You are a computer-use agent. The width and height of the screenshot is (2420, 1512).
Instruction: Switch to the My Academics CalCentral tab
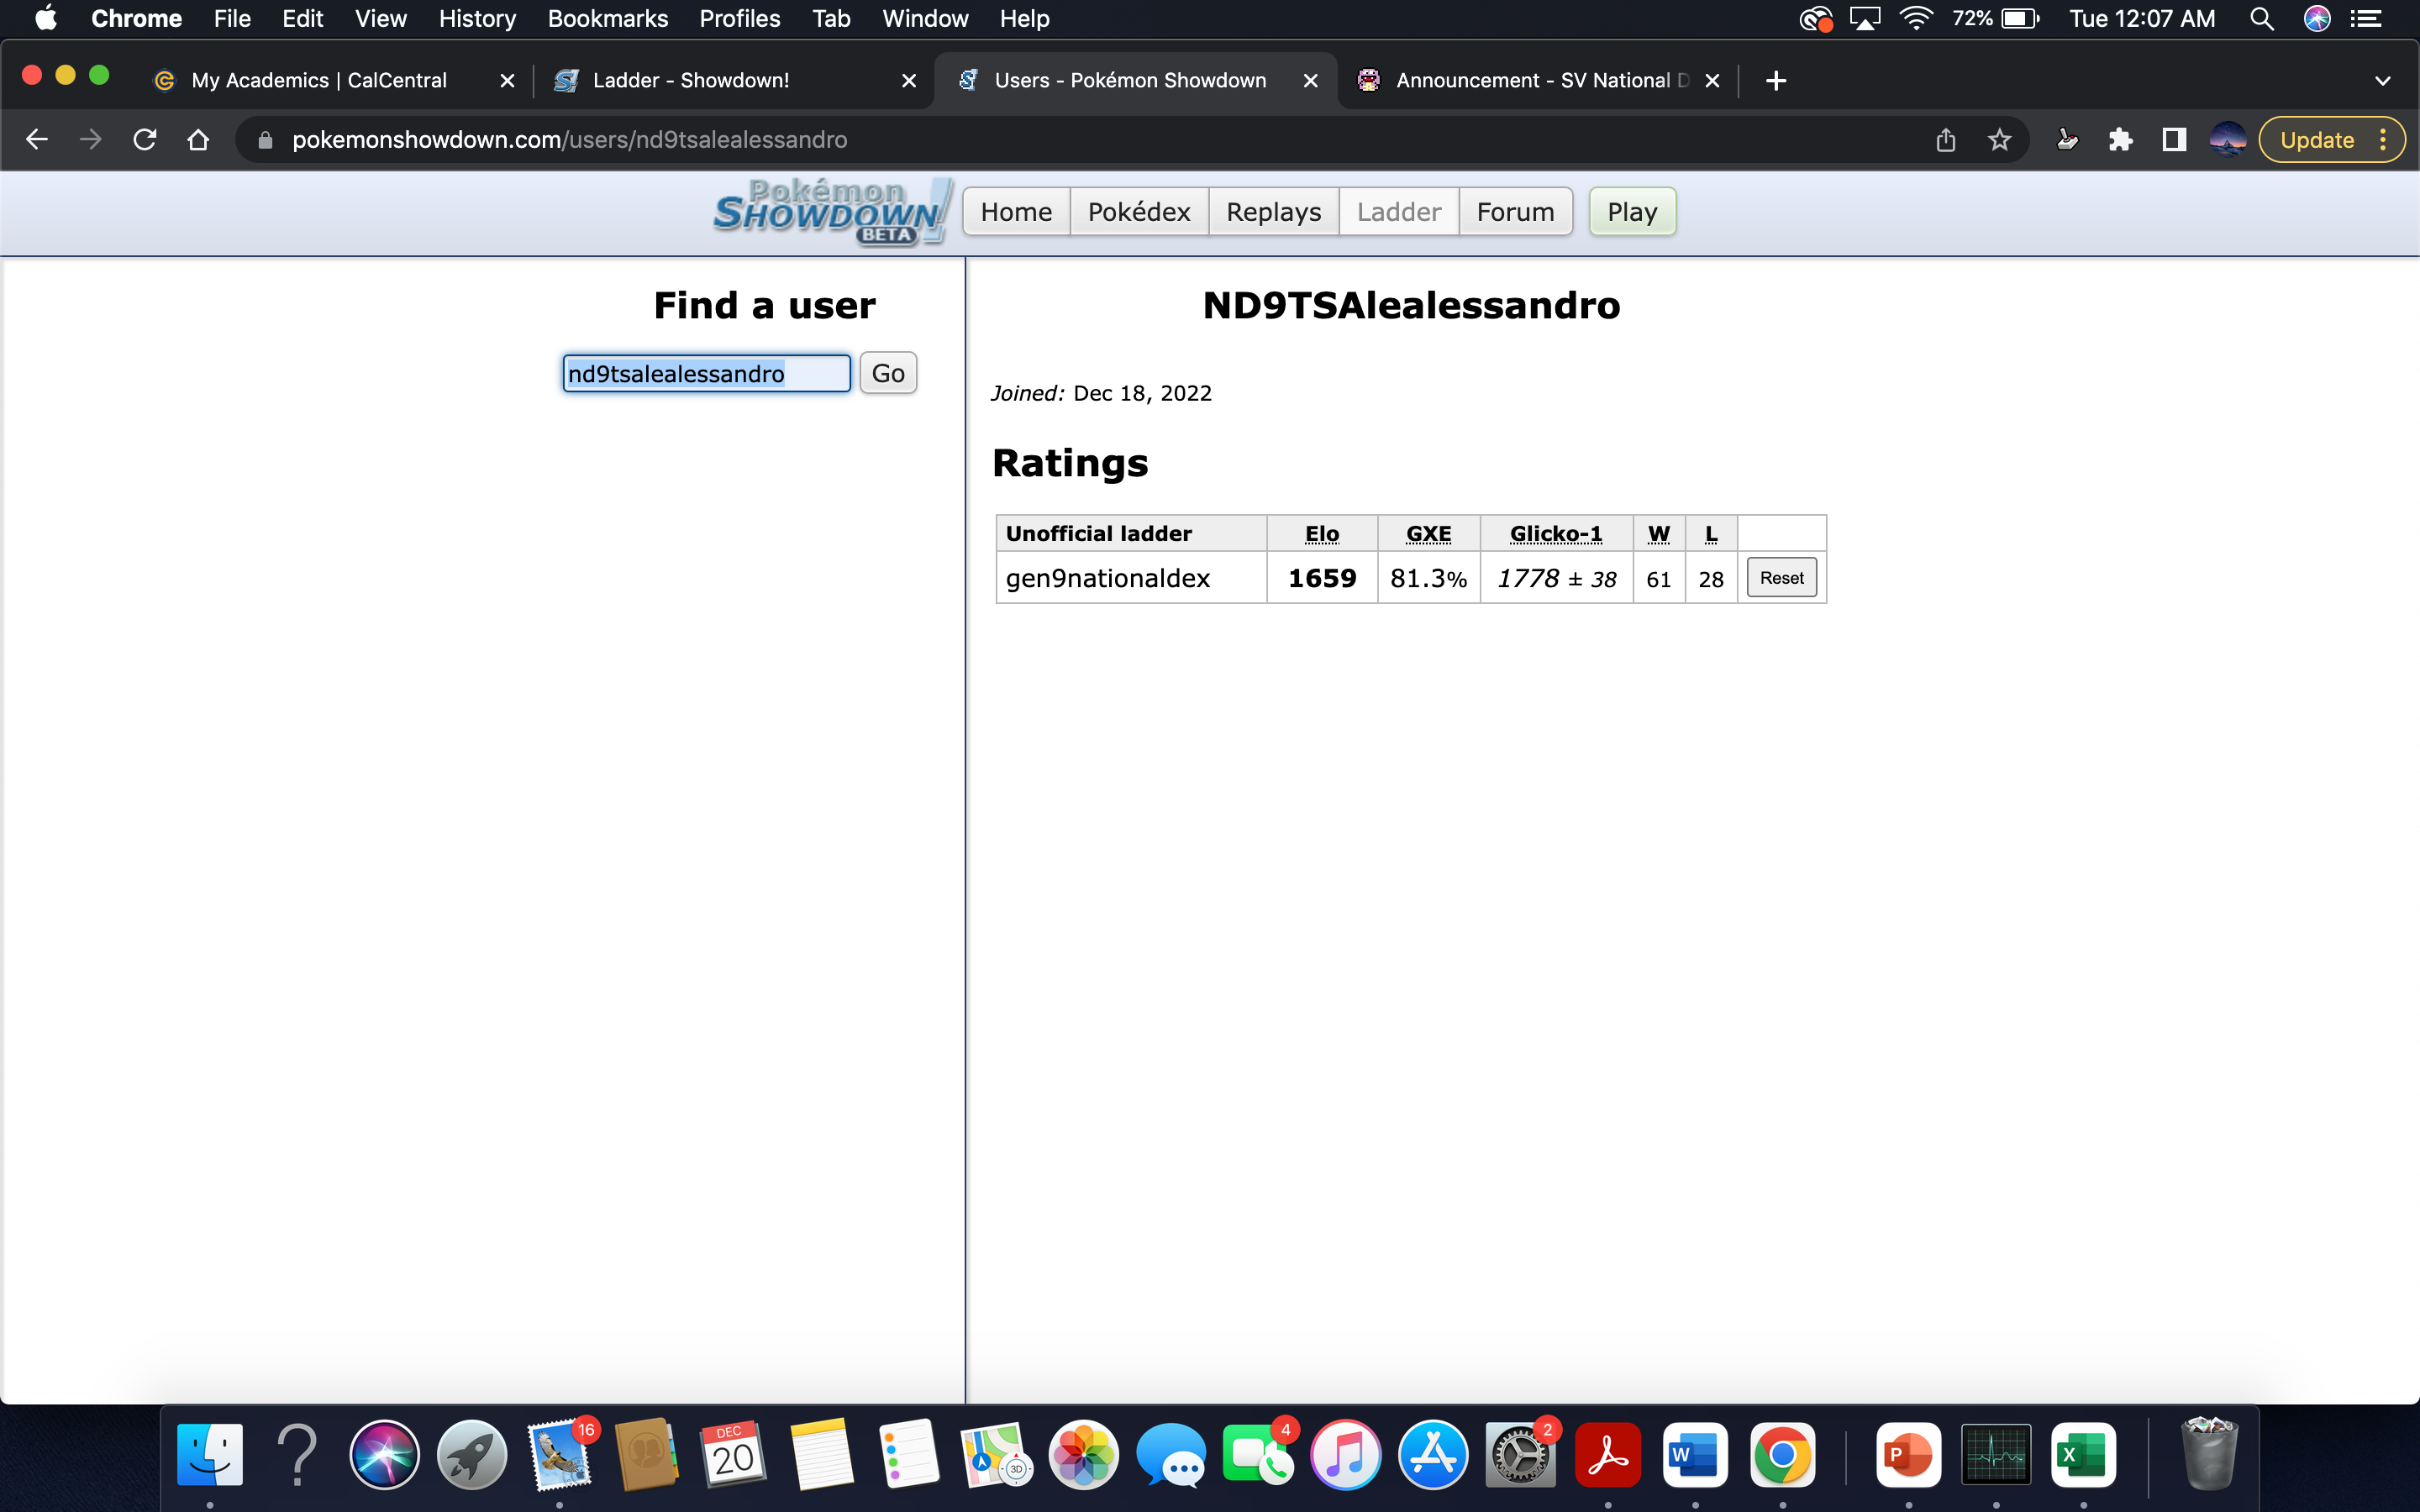pos(319,80)
